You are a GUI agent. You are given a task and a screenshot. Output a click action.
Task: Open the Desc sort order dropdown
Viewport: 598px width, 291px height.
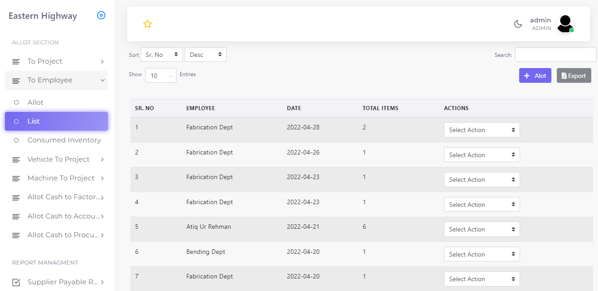point(206,55)
